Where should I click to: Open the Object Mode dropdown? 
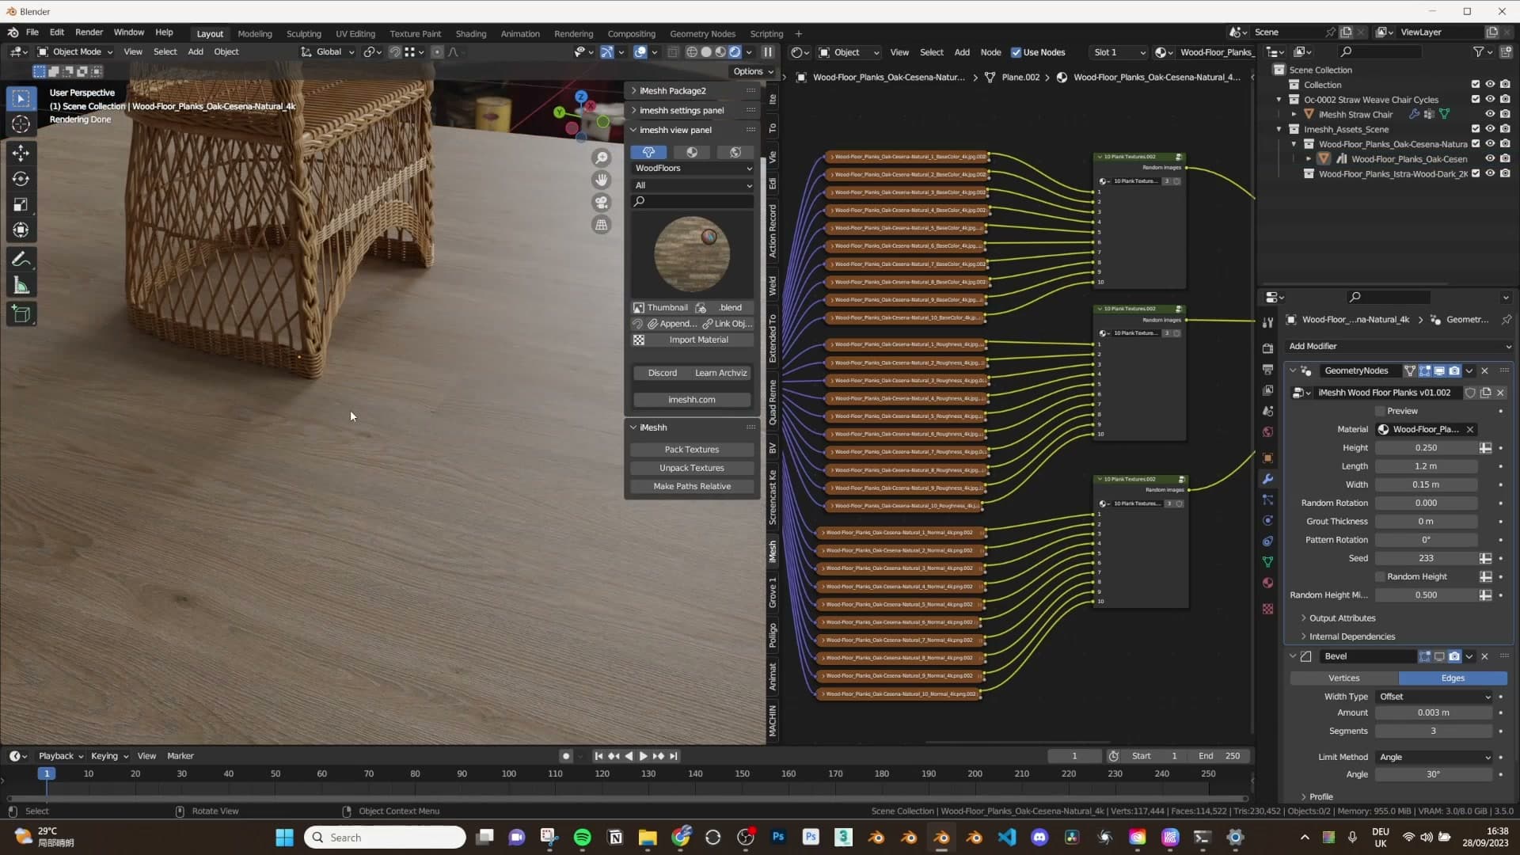[75, 52]
